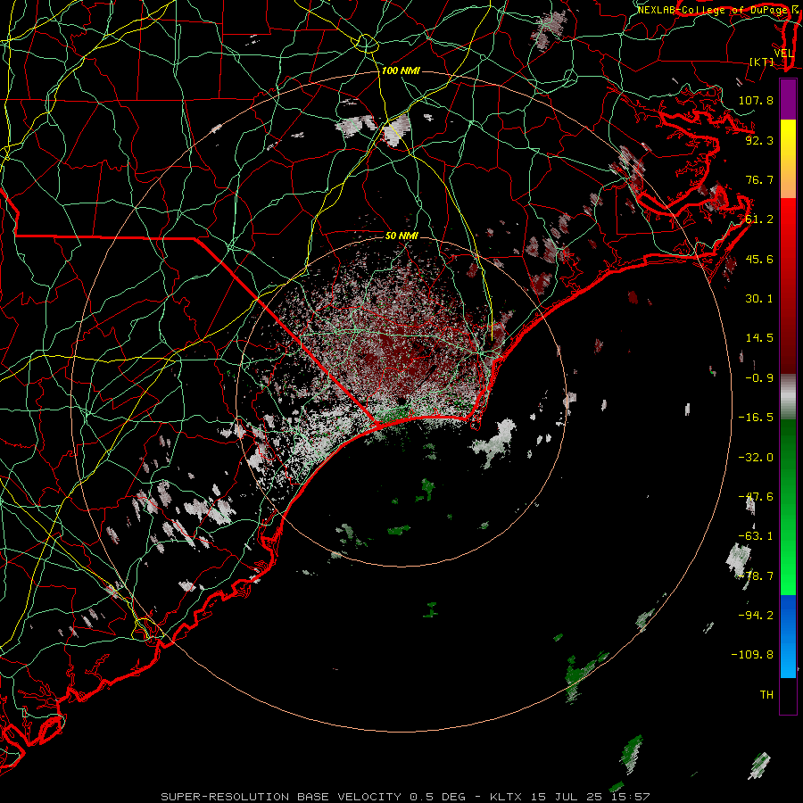This screenshot has height=803, width=803.
Task: Select the bright red segment of the color bar
Action: (x=788, y=286)
